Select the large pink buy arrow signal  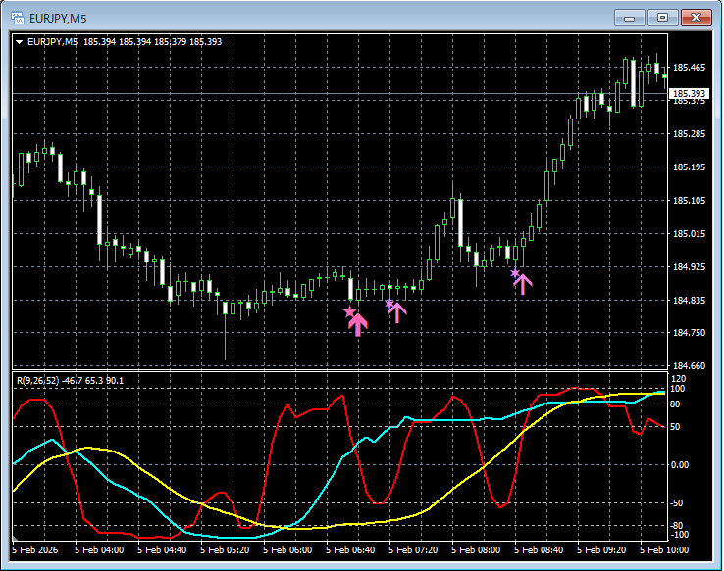[358, 325]
